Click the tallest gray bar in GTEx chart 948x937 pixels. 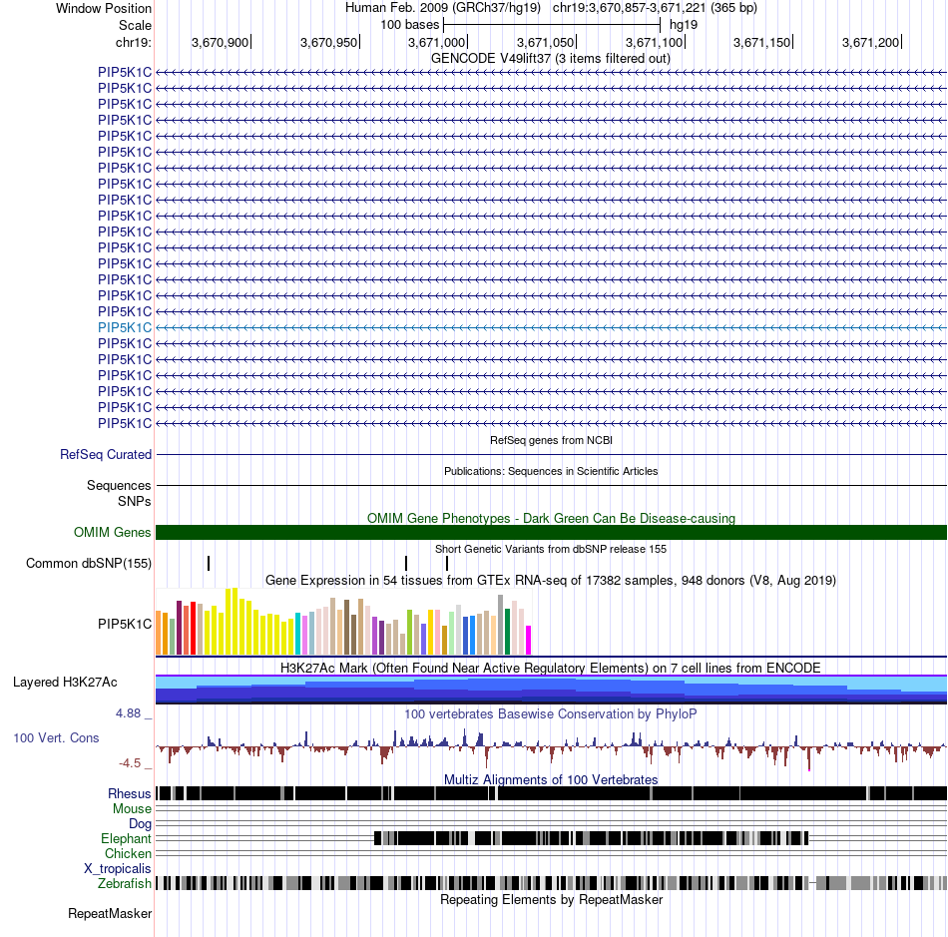(500, 625)
